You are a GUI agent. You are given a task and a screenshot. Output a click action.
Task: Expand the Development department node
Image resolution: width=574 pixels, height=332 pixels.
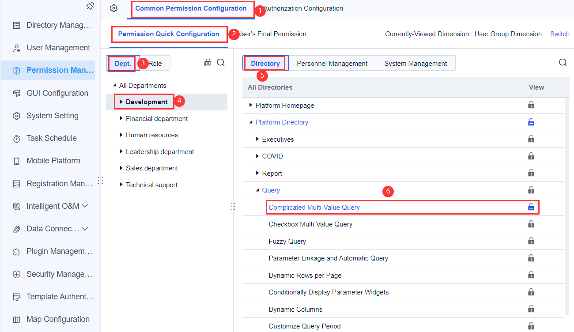point(121,101)
